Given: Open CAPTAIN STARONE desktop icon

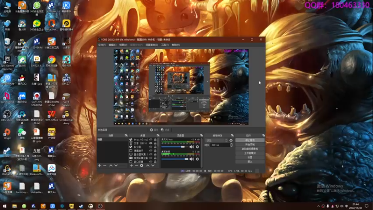Looking at the screenshot, I should (37, 99).
